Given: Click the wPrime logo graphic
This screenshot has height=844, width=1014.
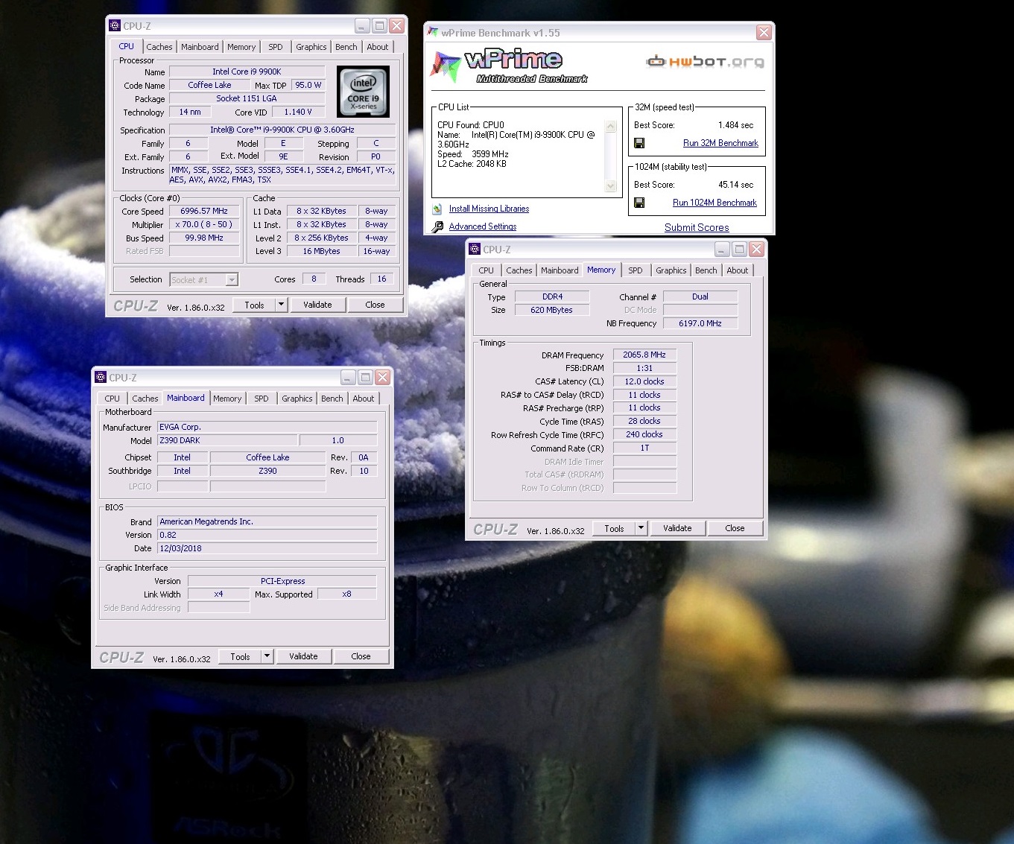Looking at the screenshot, I should click(x=508, y=66).
